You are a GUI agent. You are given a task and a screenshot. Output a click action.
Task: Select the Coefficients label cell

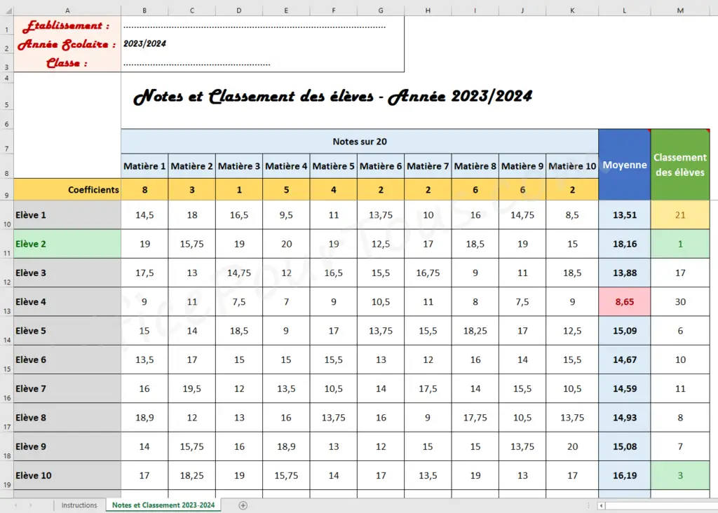click(67, 189)
